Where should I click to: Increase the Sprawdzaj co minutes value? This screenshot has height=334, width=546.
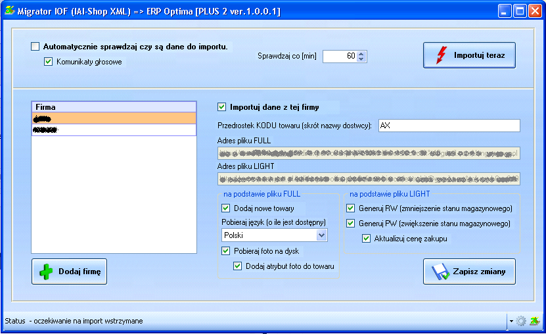point(362,54)
